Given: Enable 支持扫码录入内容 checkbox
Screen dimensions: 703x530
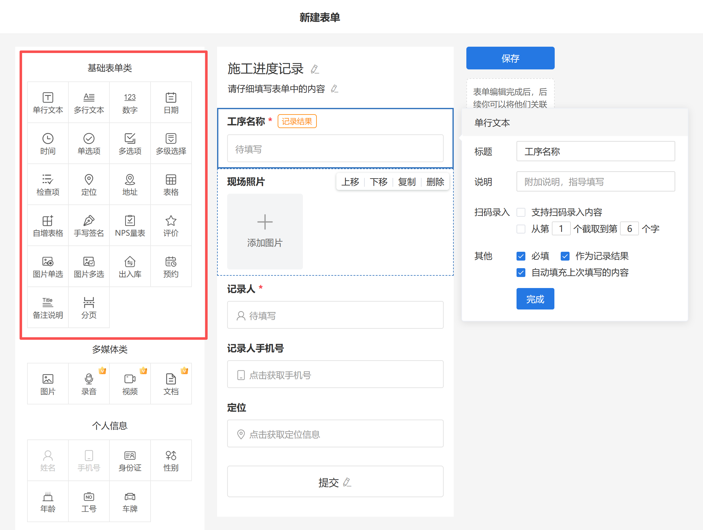Looking at the screenshot, I should point(521,212).
